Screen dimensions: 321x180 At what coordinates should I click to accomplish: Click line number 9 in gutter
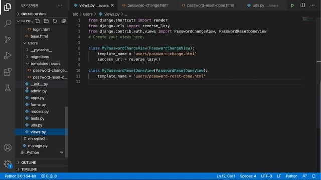(x=79, y=65)
